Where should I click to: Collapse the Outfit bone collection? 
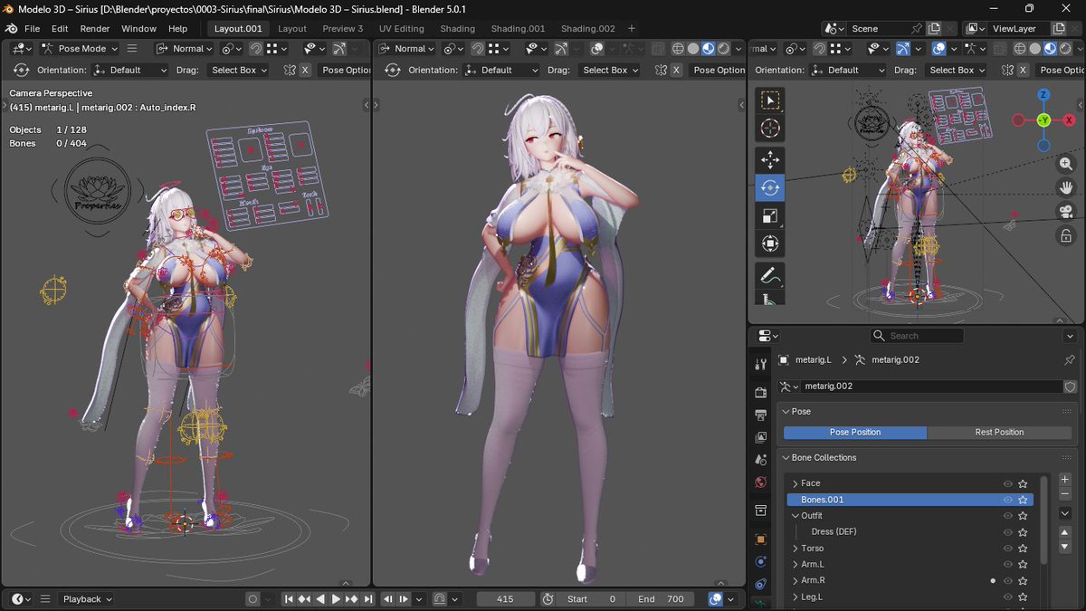(795, 516)
